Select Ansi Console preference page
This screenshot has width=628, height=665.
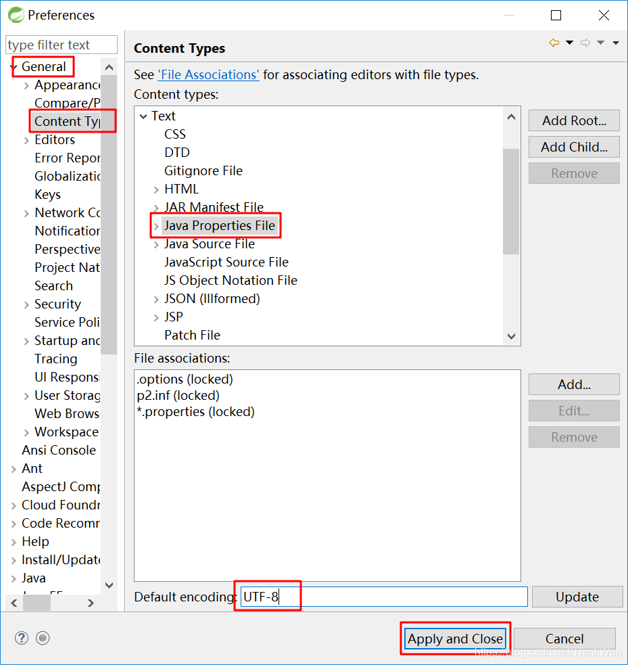tap(59, 450)
